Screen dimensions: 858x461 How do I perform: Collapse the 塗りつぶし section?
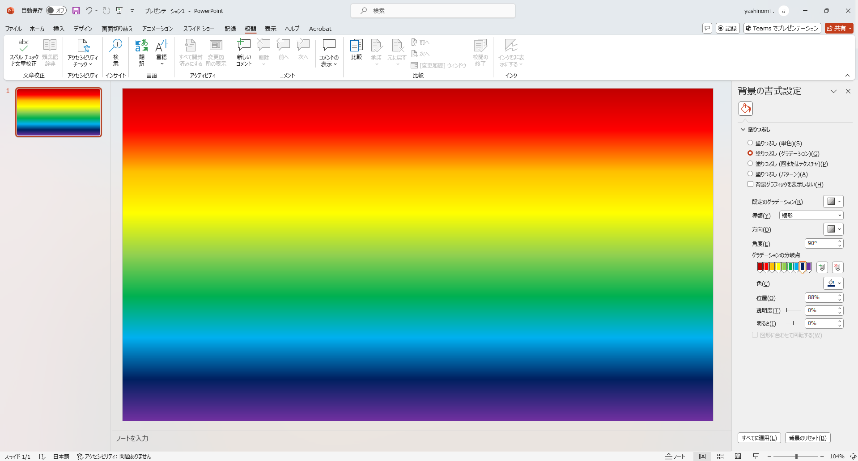pyautogui.click(x=743, y=130)
